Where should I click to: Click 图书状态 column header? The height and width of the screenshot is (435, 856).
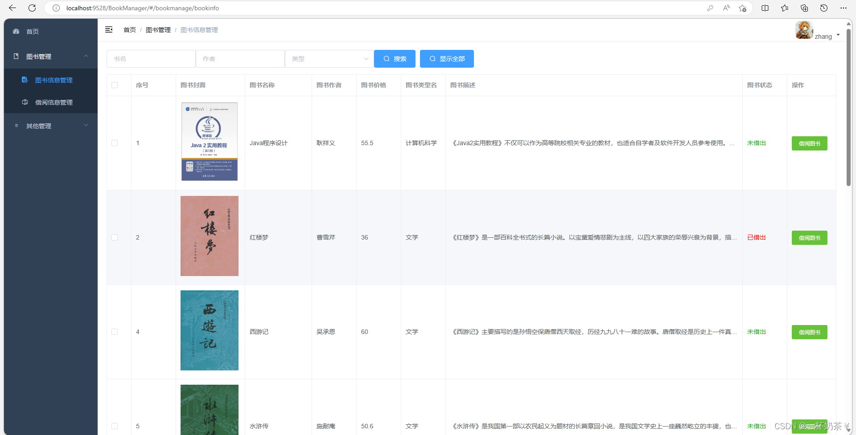(x=760, y=85)
